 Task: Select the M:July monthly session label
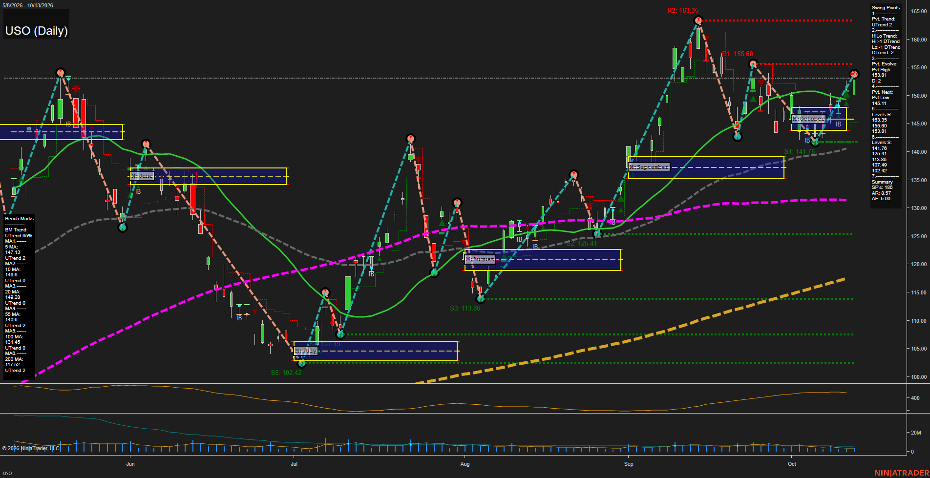tap(306, 351)
